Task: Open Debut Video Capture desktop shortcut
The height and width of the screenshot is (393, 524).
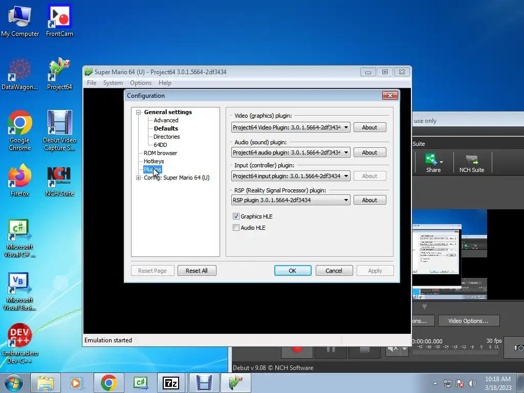Action: click(x=59, y=131)
